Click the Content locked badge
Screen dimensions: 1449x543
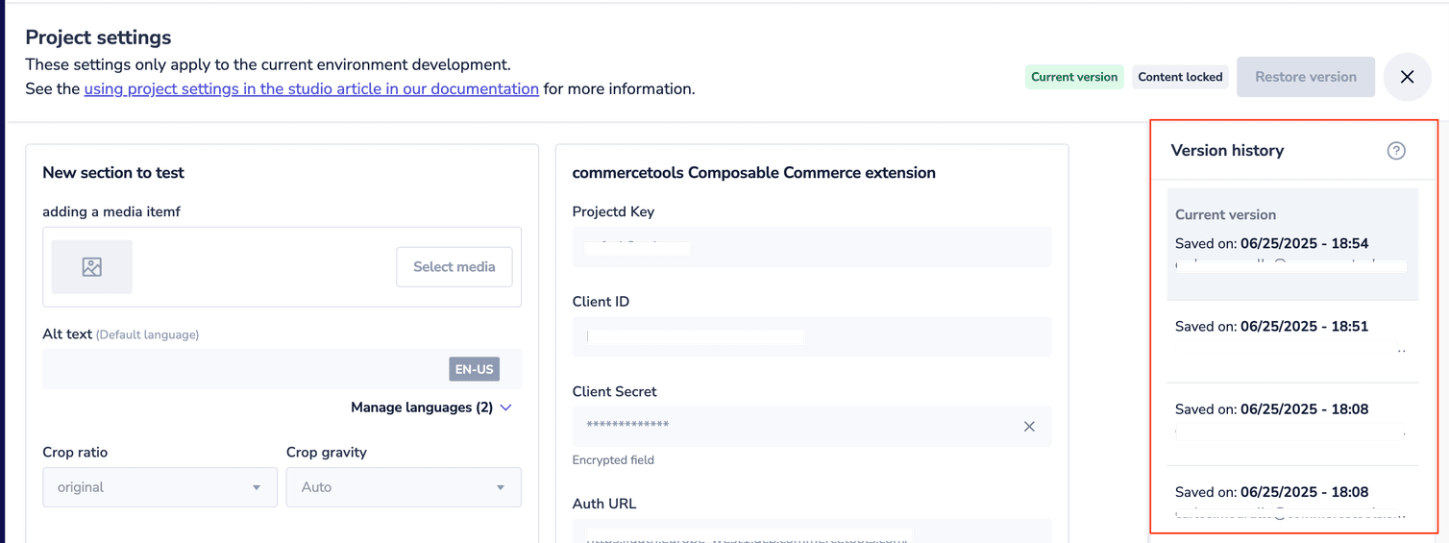[x=1180, y=77]
